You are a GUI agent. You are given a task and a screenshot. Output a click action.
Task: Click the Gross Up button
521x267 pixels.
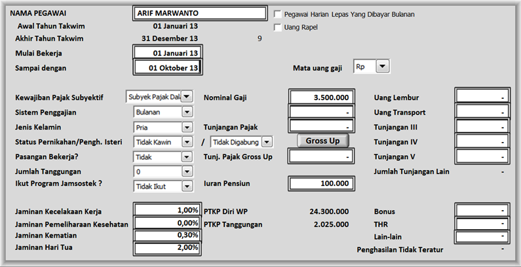[x=322, y=141]
